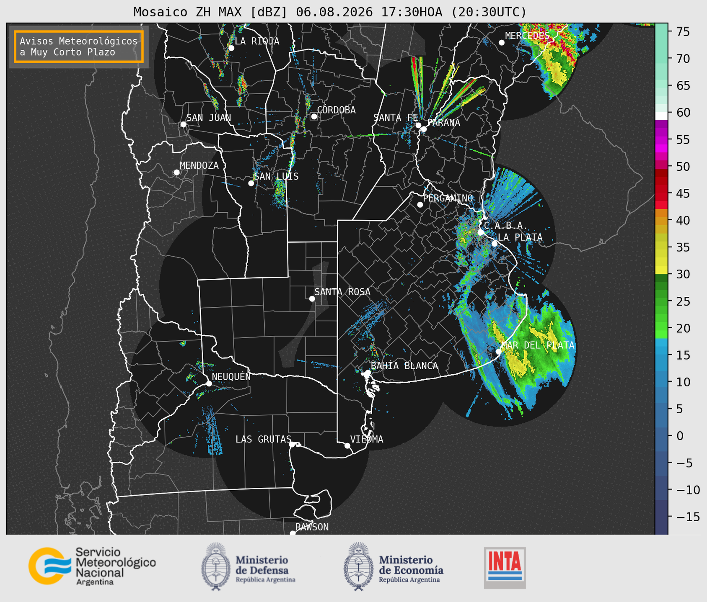The image size is (707, 602).
Task: Click the Las Grutas city marker
Action: click(292, 444)
